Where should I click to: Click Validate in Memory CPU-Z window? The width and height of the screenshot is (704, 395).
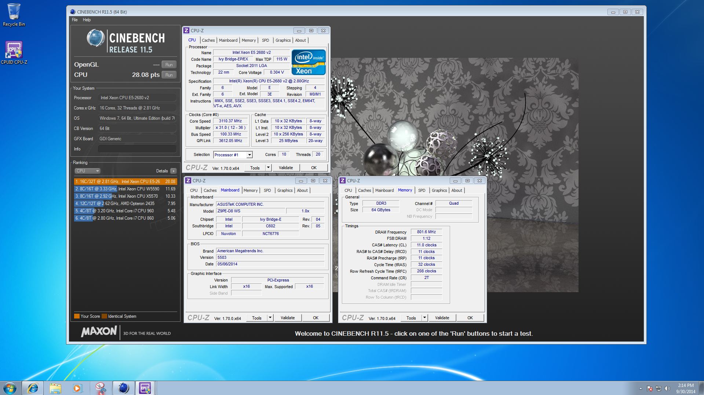pyautogui.click(x=442, y=318)
